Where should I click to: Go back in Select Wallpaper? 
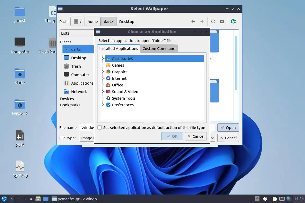click(193, 21)
